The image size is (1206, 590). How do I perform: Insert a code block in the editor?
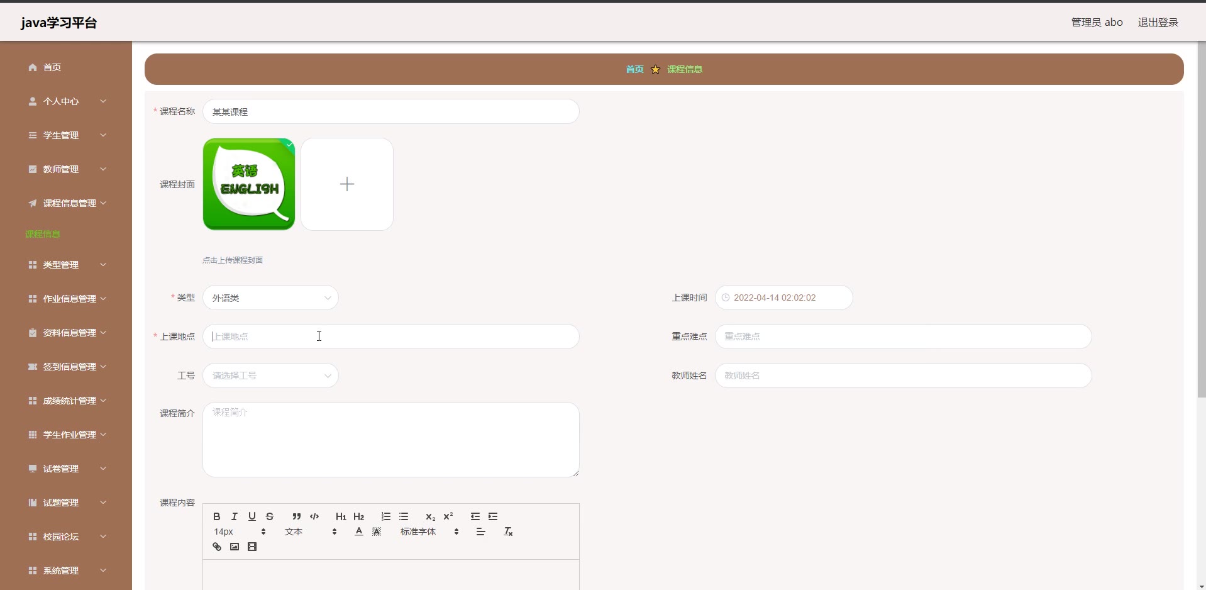coord(314,516)
